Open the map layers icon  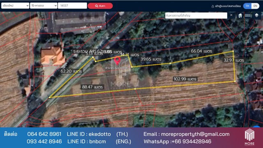(256, 15)
